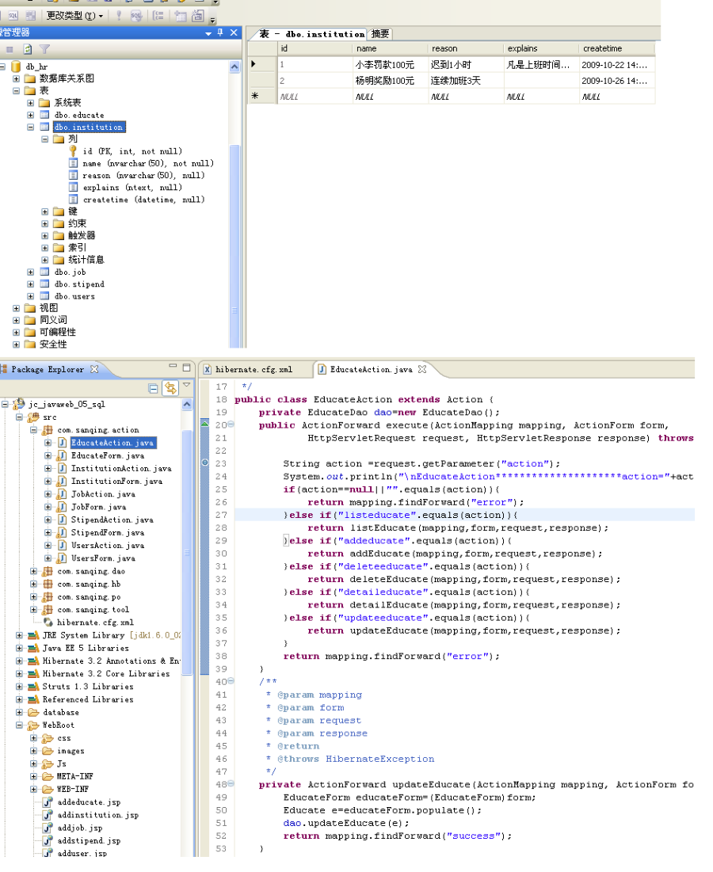Switch to the 摘要 tab
This screenshot has width=713, height=872.
pyautogui.click(x=379, y=34)
